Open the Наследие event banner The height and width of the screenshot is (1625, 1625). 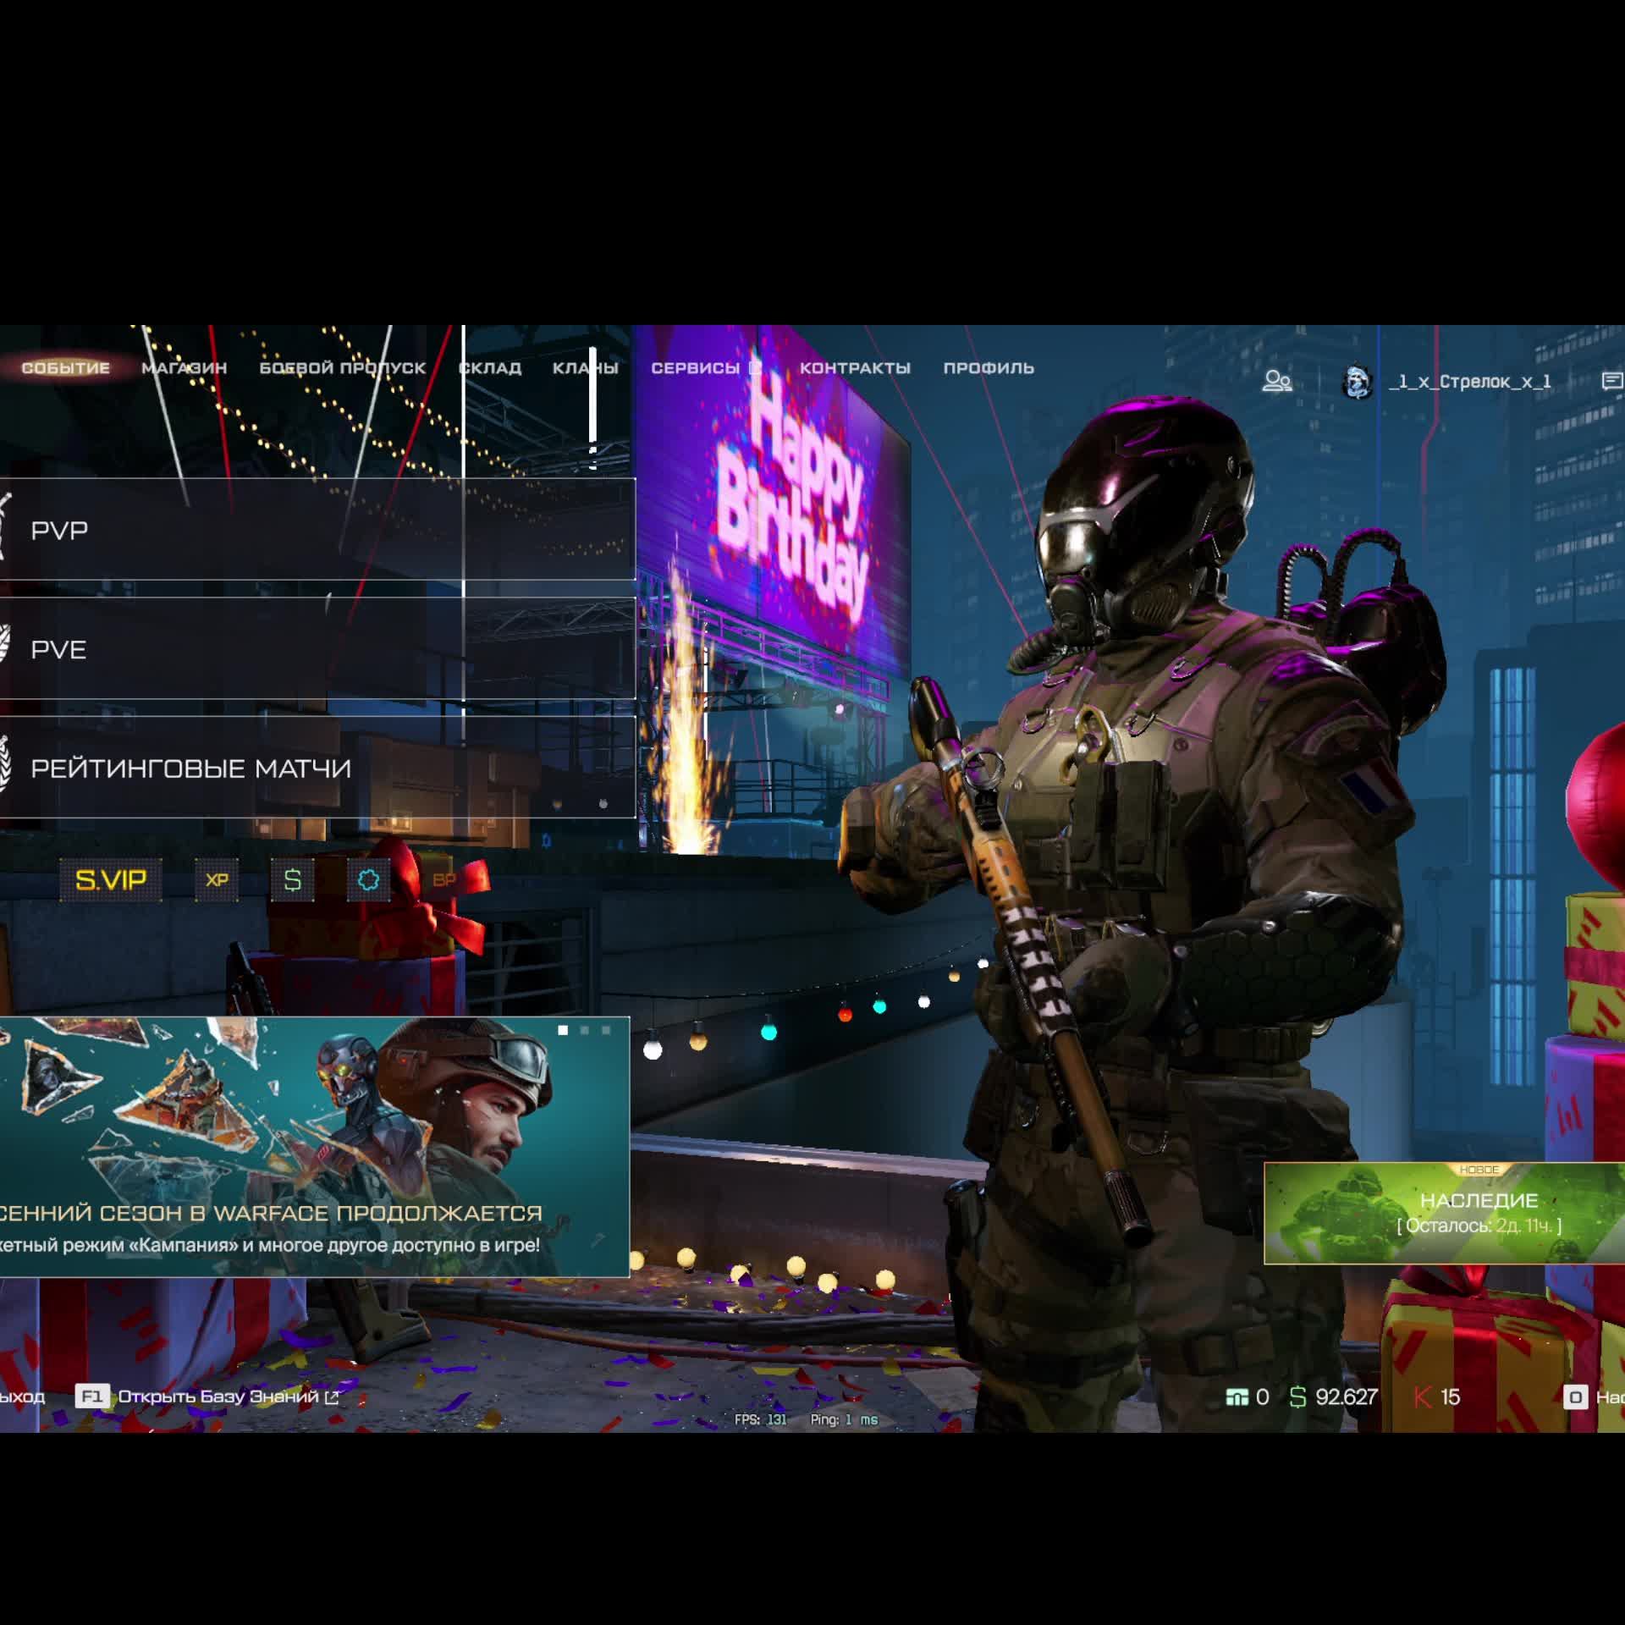coord(1444,1213)
